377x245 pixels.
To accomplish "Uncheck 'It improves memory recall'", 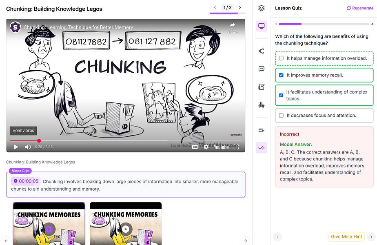I will [281, 75].
